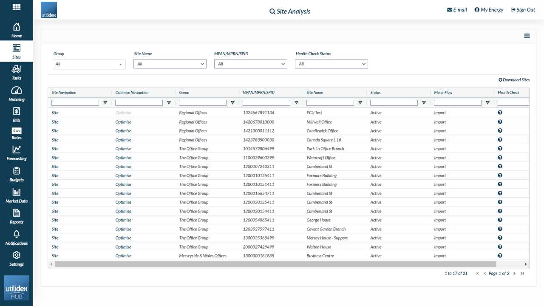Go to Home in the sidebar
544x306 pixels.
coord(17,30)
